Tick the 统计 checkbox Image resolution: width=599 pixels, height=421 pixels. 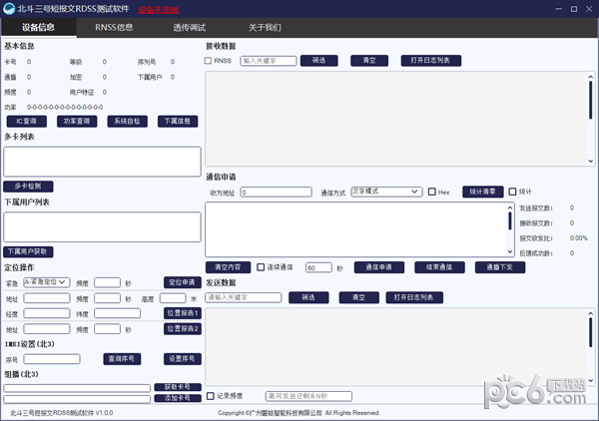[x=513, y=192]
